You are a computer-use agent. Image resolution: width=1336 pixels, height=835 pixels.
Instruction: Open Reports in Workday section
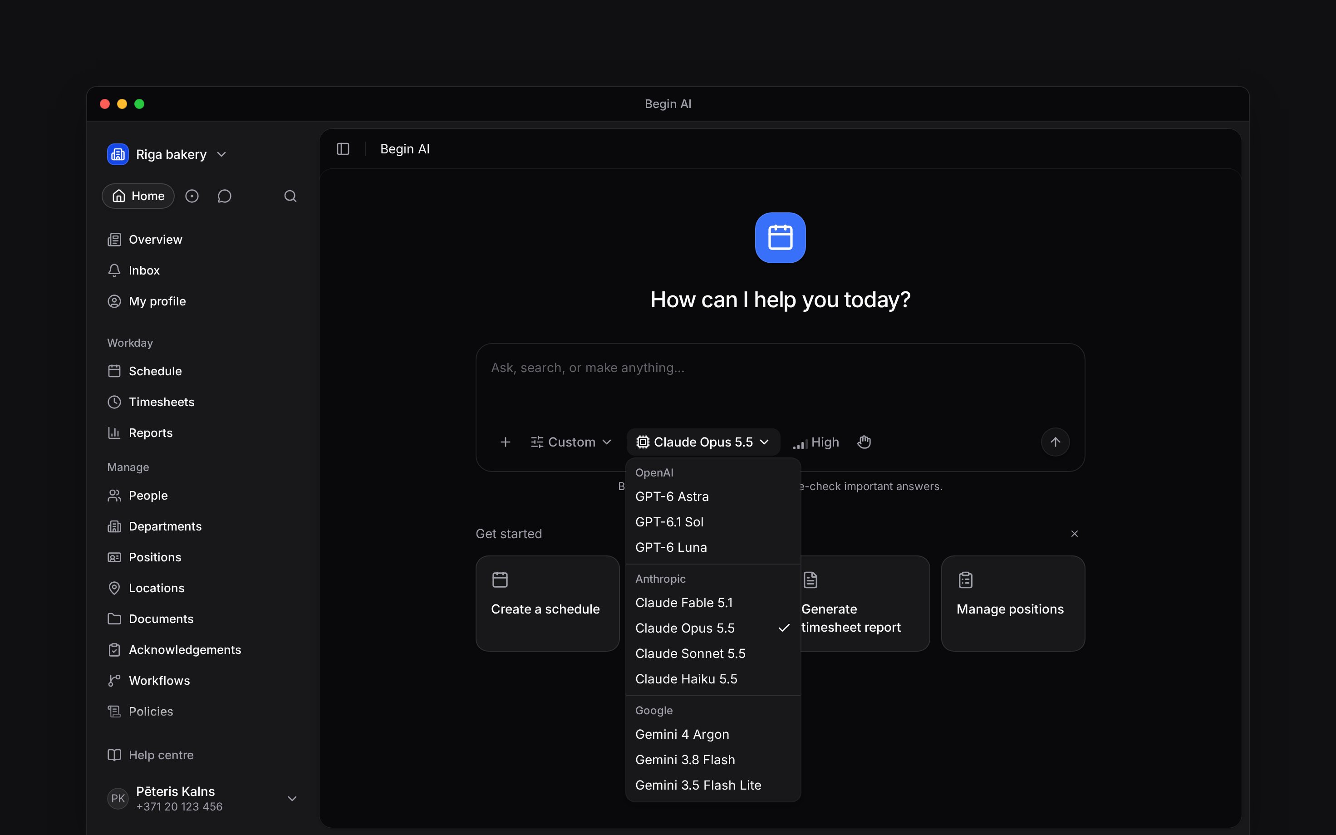pyautogui.click(x=203, y=433)
